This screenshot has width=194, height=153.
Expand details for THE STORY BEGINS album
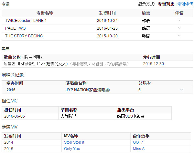pos(179,36)
